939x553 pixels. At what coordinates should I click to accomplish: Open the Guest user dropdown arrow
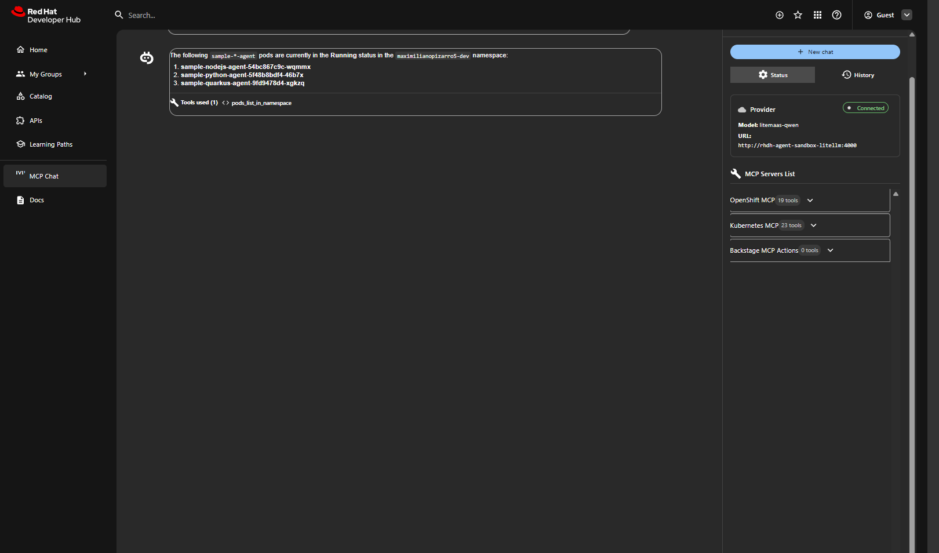click(907, 15)
